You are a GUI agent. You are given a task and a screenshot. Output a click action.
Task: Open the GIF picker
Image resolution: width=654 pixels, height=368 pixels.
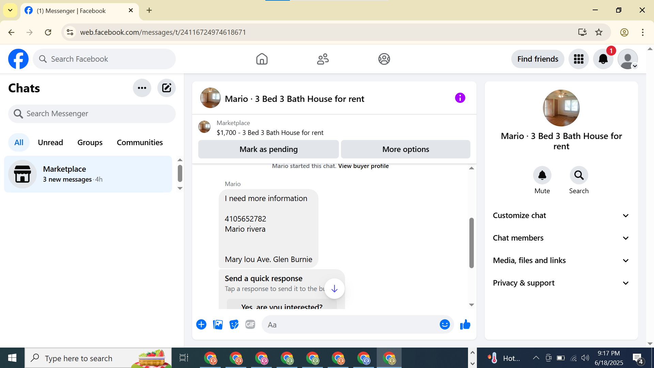pyautogui.click(x=250, y=324)
